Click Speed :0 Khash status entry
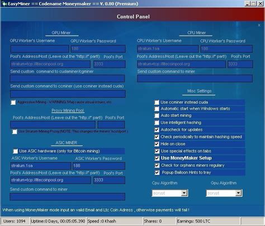Viewport: 265px width, 226px height. [x=115, y=222]
